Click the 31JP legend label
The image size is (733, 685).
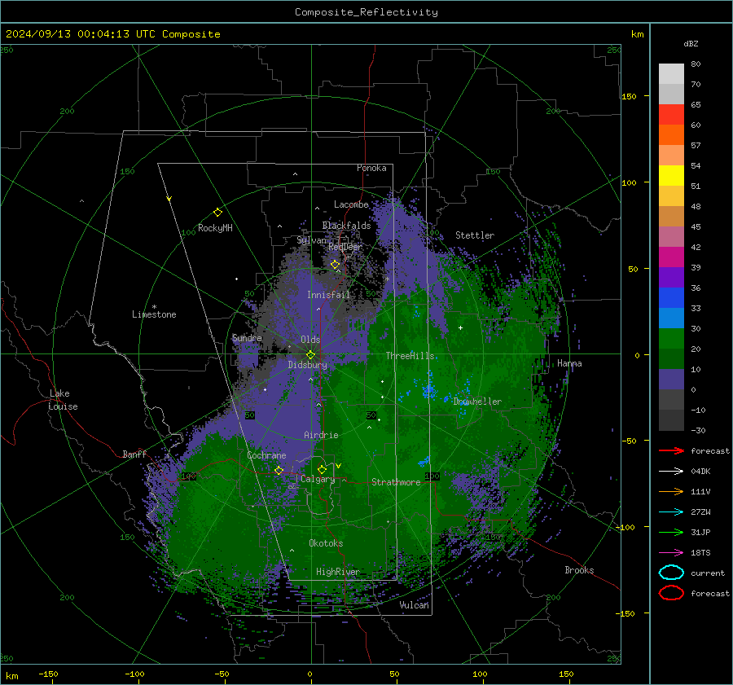coord(700,532)
